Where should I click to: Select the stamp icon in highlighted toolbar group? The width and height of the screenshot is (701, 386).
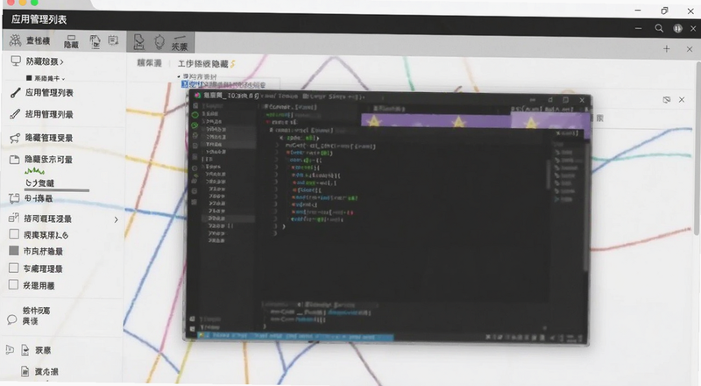(x=139, y=41)
